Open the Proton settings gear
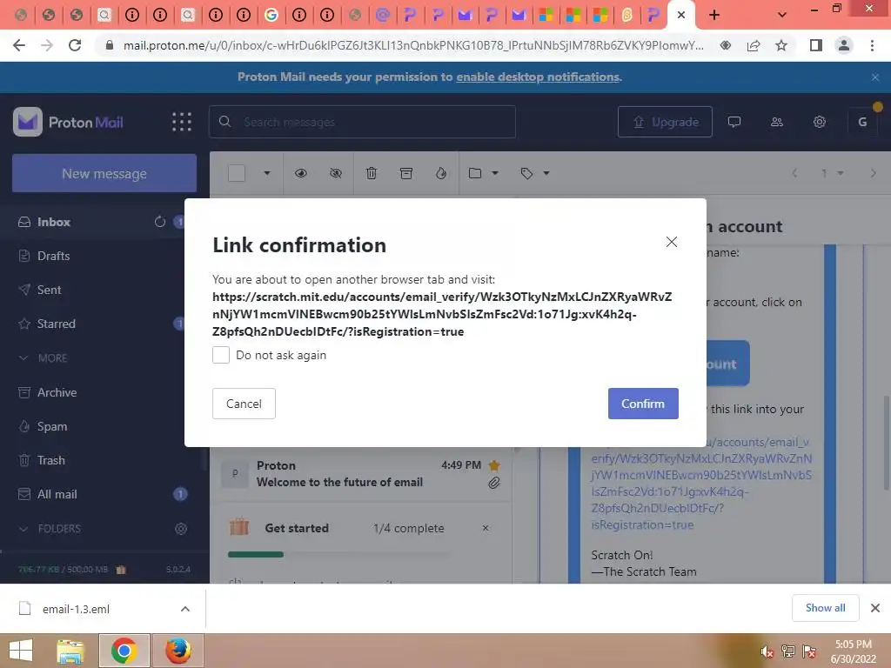Image resolution: width=891 pixels, height=668 pixels. tap(820, 122)
